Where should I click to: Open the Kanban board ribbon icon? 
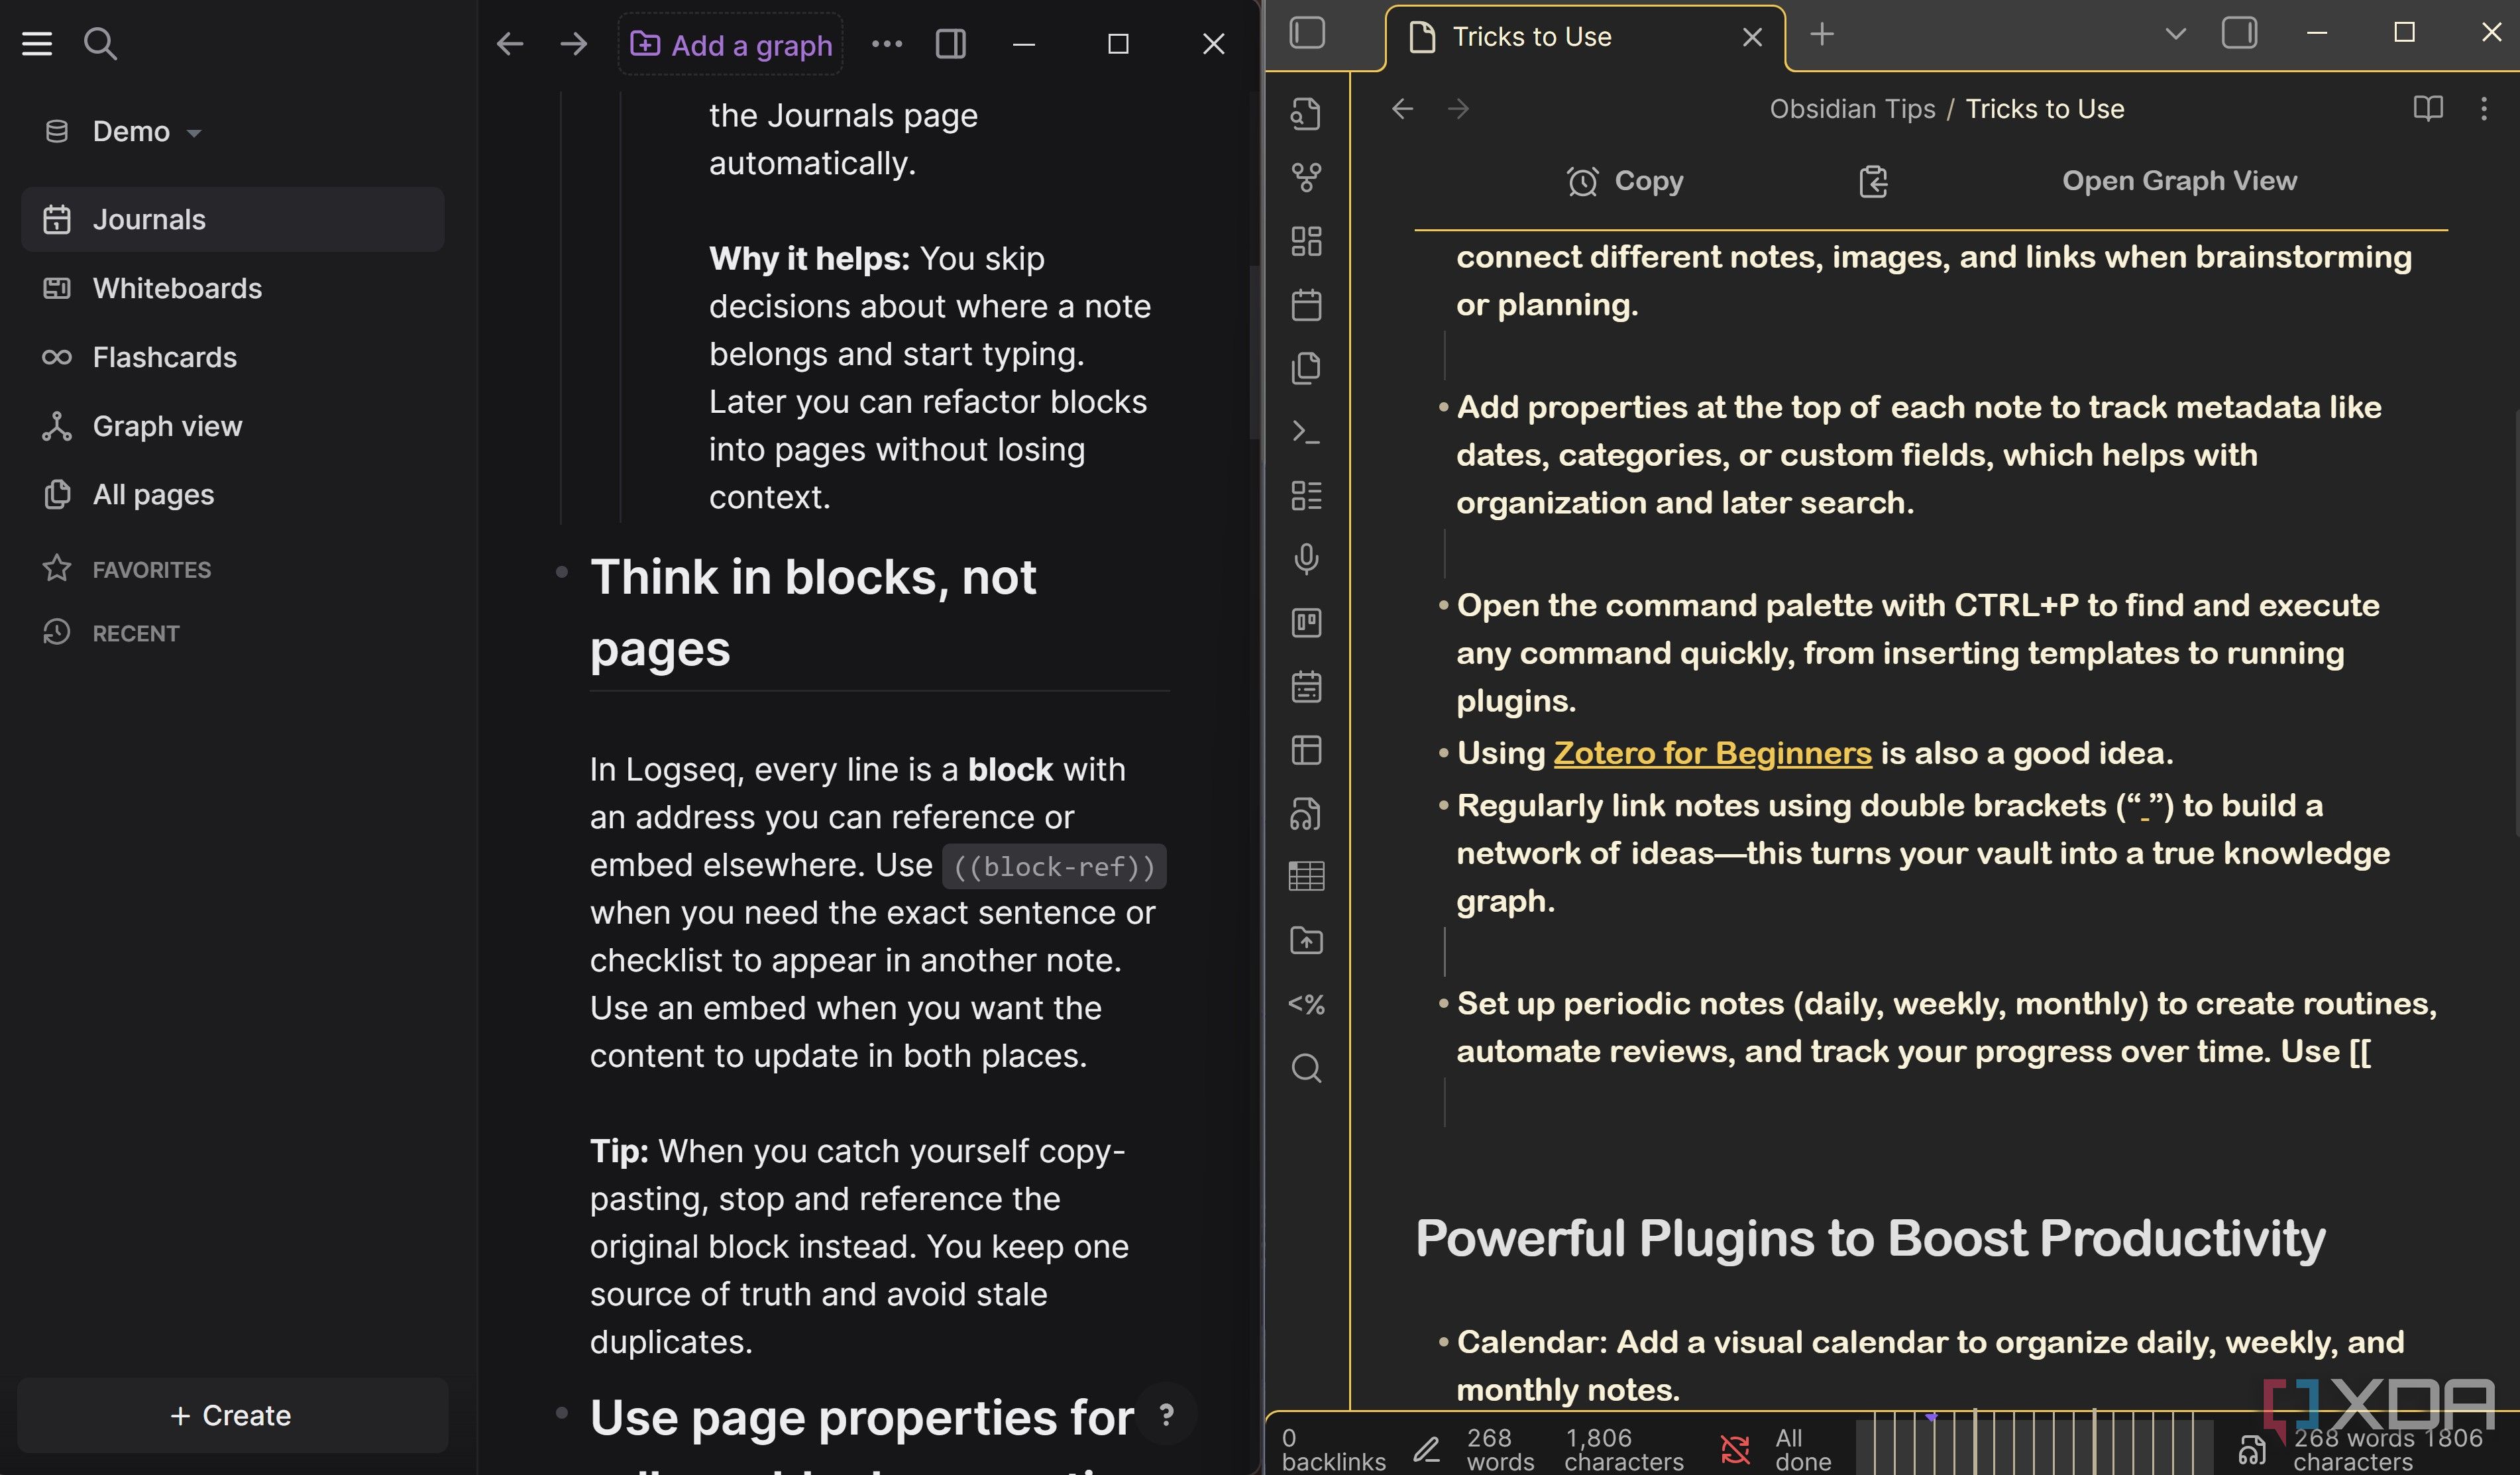1306,623
